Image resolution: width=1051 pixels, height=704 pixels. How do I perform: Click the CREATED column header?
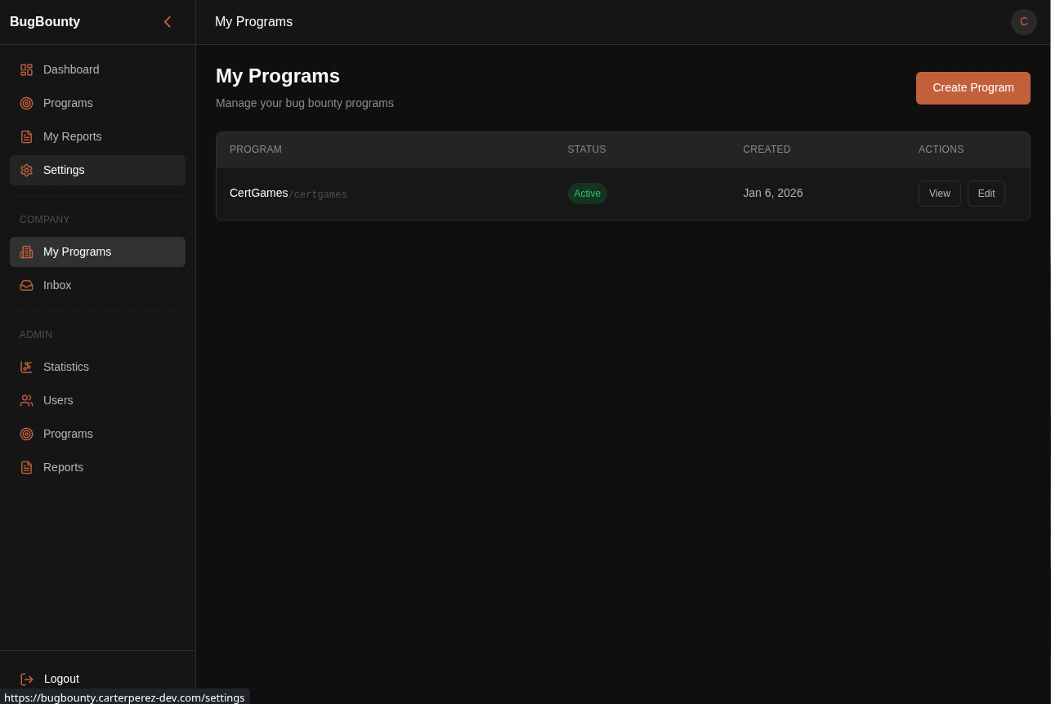[x=767, y=150]
